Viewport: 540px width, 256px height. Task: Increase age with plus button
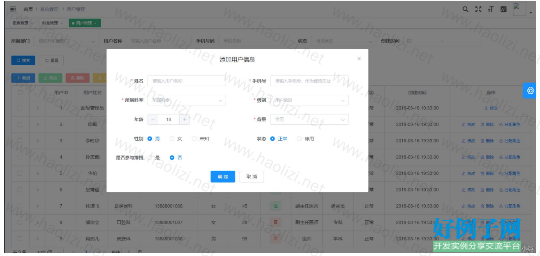185,119
